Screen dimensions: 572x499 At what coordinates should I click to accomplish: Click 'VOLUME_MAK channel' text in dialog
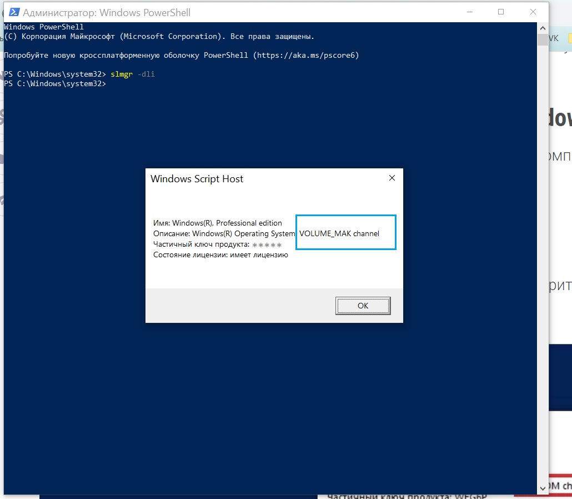339,233
